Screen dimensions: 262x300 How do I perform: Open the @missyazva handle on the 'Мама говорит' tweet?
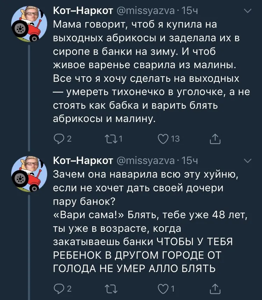click(146, 12)
